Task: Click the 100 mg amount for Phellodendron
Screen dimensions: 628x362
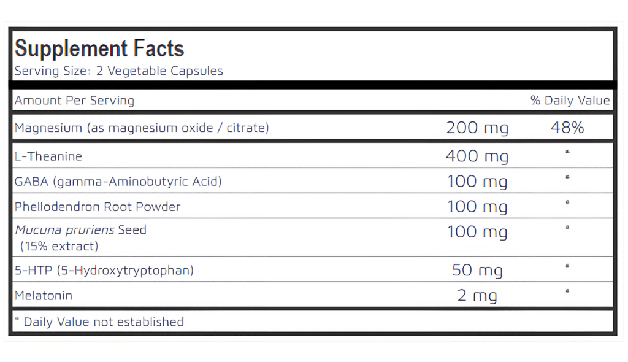Action: pyautogui.click(x=477, y=207)
